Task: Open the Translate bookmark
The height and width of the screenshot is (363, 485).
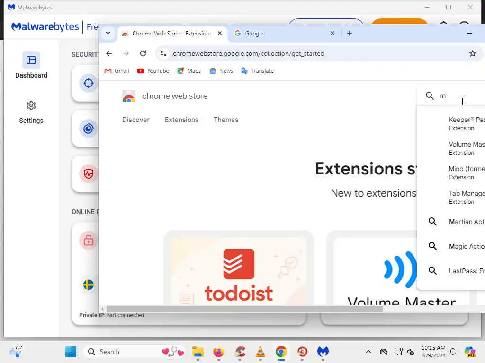Action: 258,71
